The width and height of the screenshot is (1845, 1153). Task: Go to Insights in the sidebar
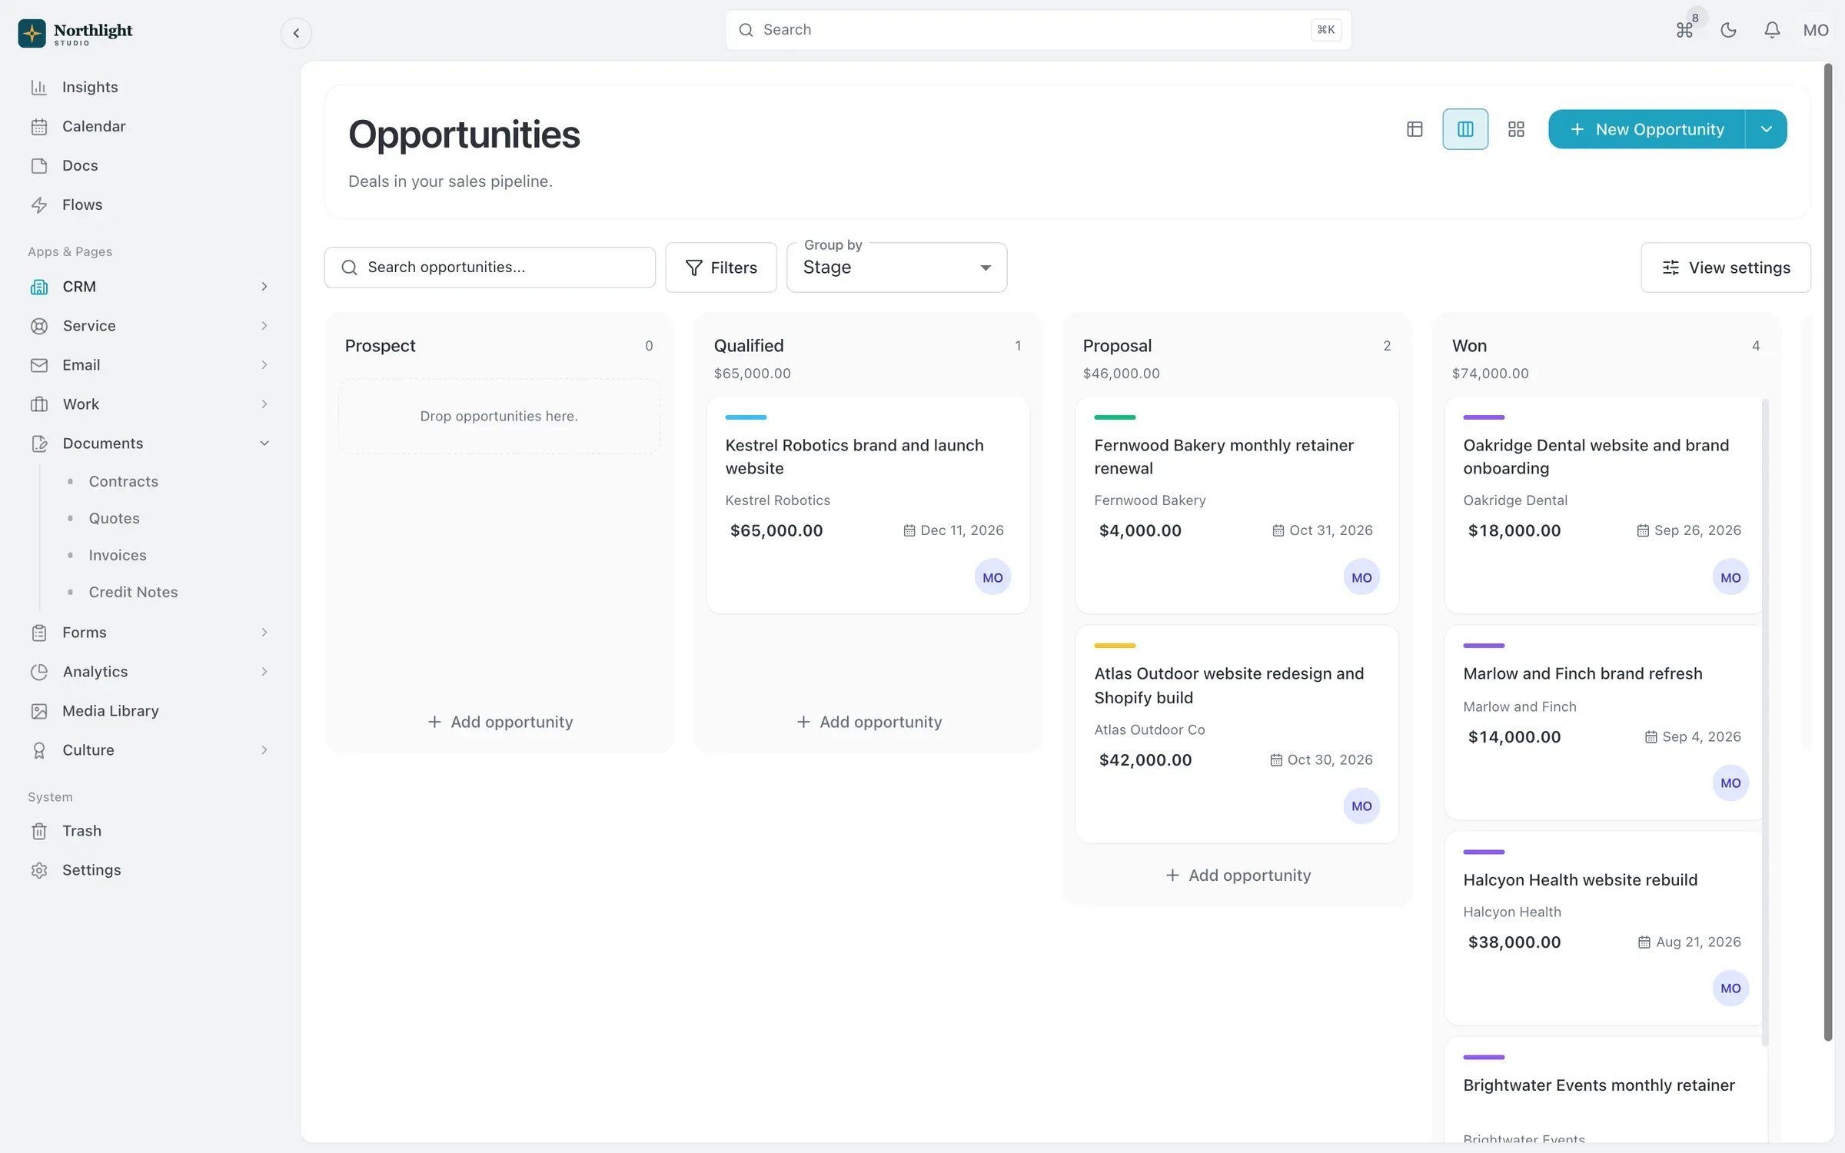149,87
